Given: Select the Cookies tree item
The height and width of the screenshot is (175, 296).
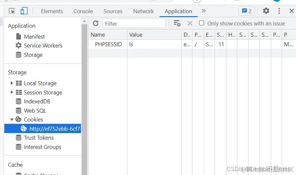Looking at the screenshot, I should tap(34, 120).
